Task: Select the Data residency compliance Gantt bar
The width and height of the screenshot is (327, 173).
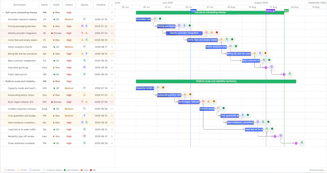Action: 240,123
